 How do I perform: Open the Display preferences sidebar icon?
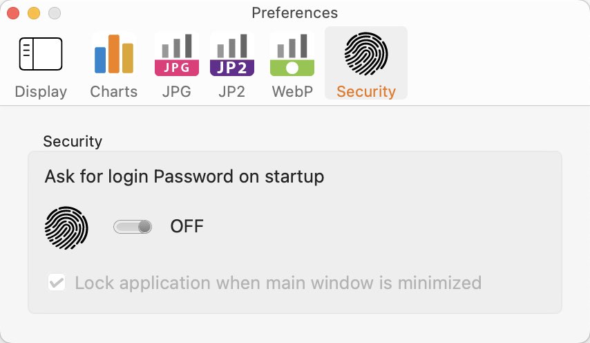click(x=41, y=54)
